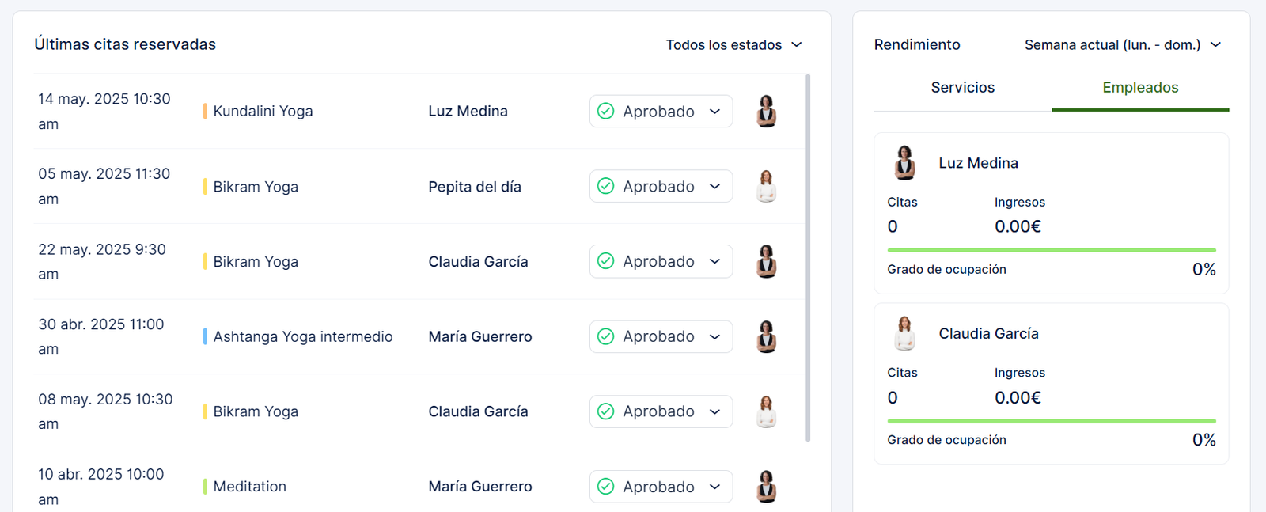Click Luz Medina occupancy progress bar
1266x512 pixels.
[1051, 250]
